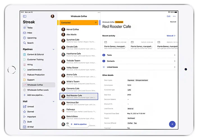Open Pathways box
This screenshot has width=198, height=140.
79,110
